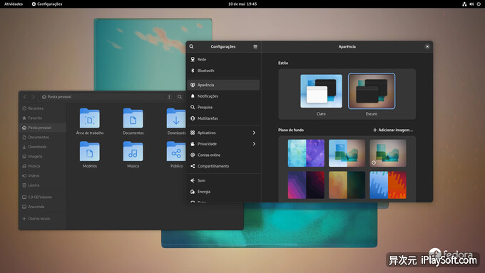This screenshot has width=485, height=273.
Task: Pick the blue and orange striped wallpaper
Action: coord(388,185)
